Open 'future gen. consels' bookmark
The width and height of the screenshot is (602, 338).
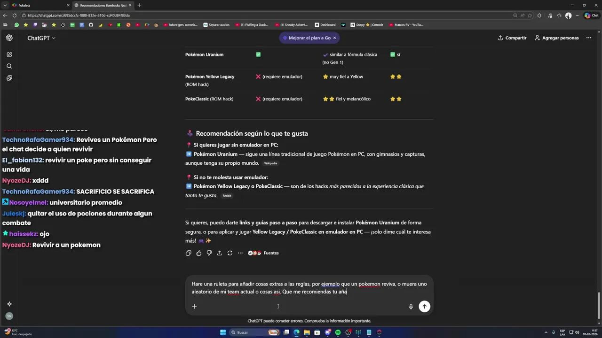(x=180, y=25)
